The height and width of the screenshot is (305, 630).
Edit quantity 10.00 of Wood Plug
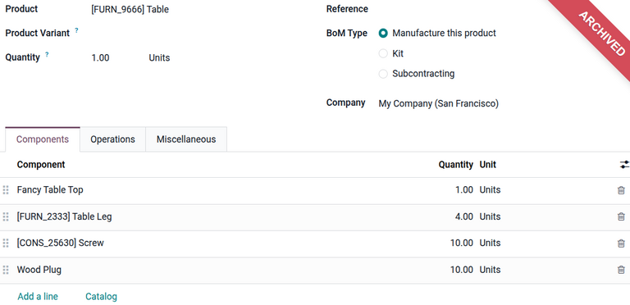(462, 270)
